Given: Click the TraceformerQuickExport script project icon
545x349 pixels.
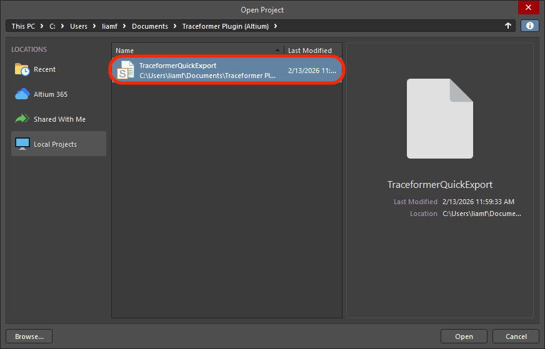Looking at the screenshot, I should tap(127, 71).
